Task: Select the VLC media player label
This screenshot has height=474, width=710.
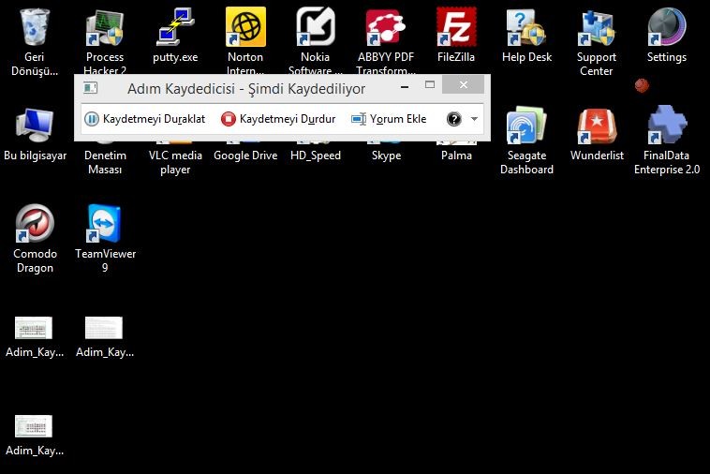Action: (175, 162)
